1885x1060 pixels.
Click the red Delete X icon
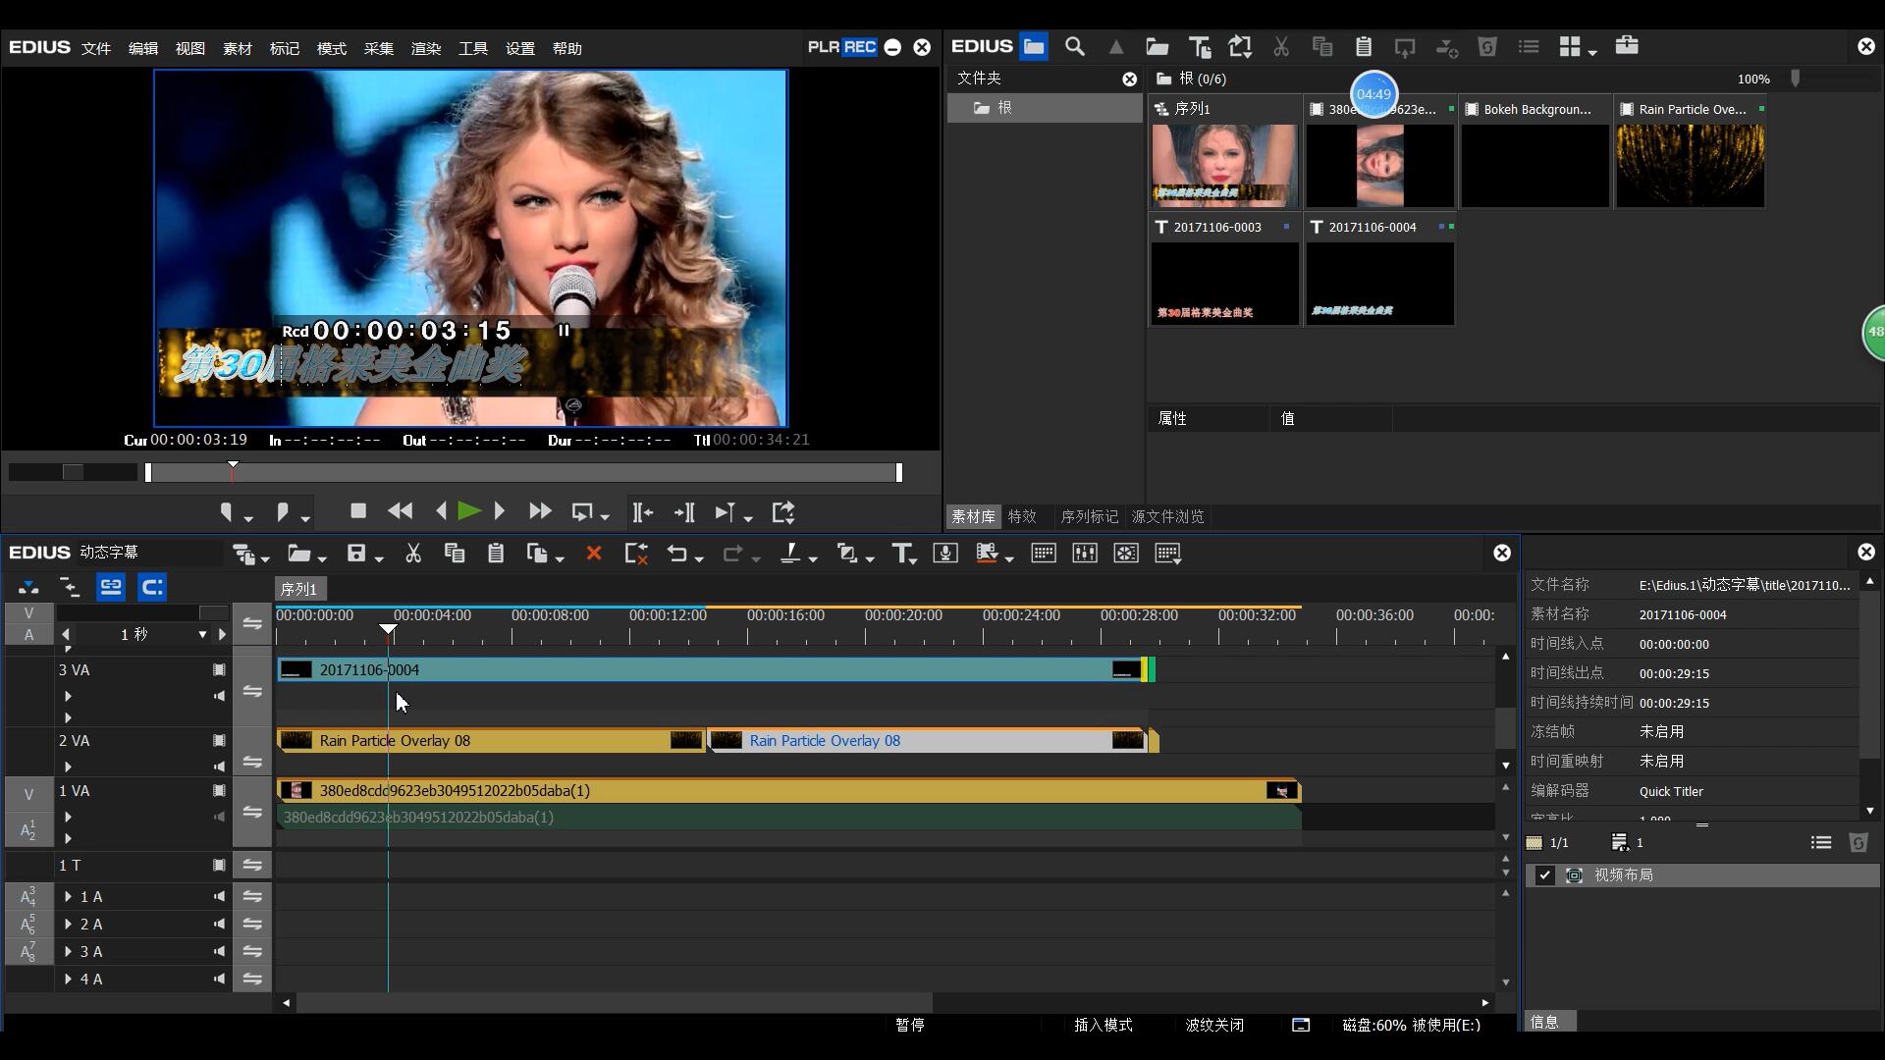593,554
